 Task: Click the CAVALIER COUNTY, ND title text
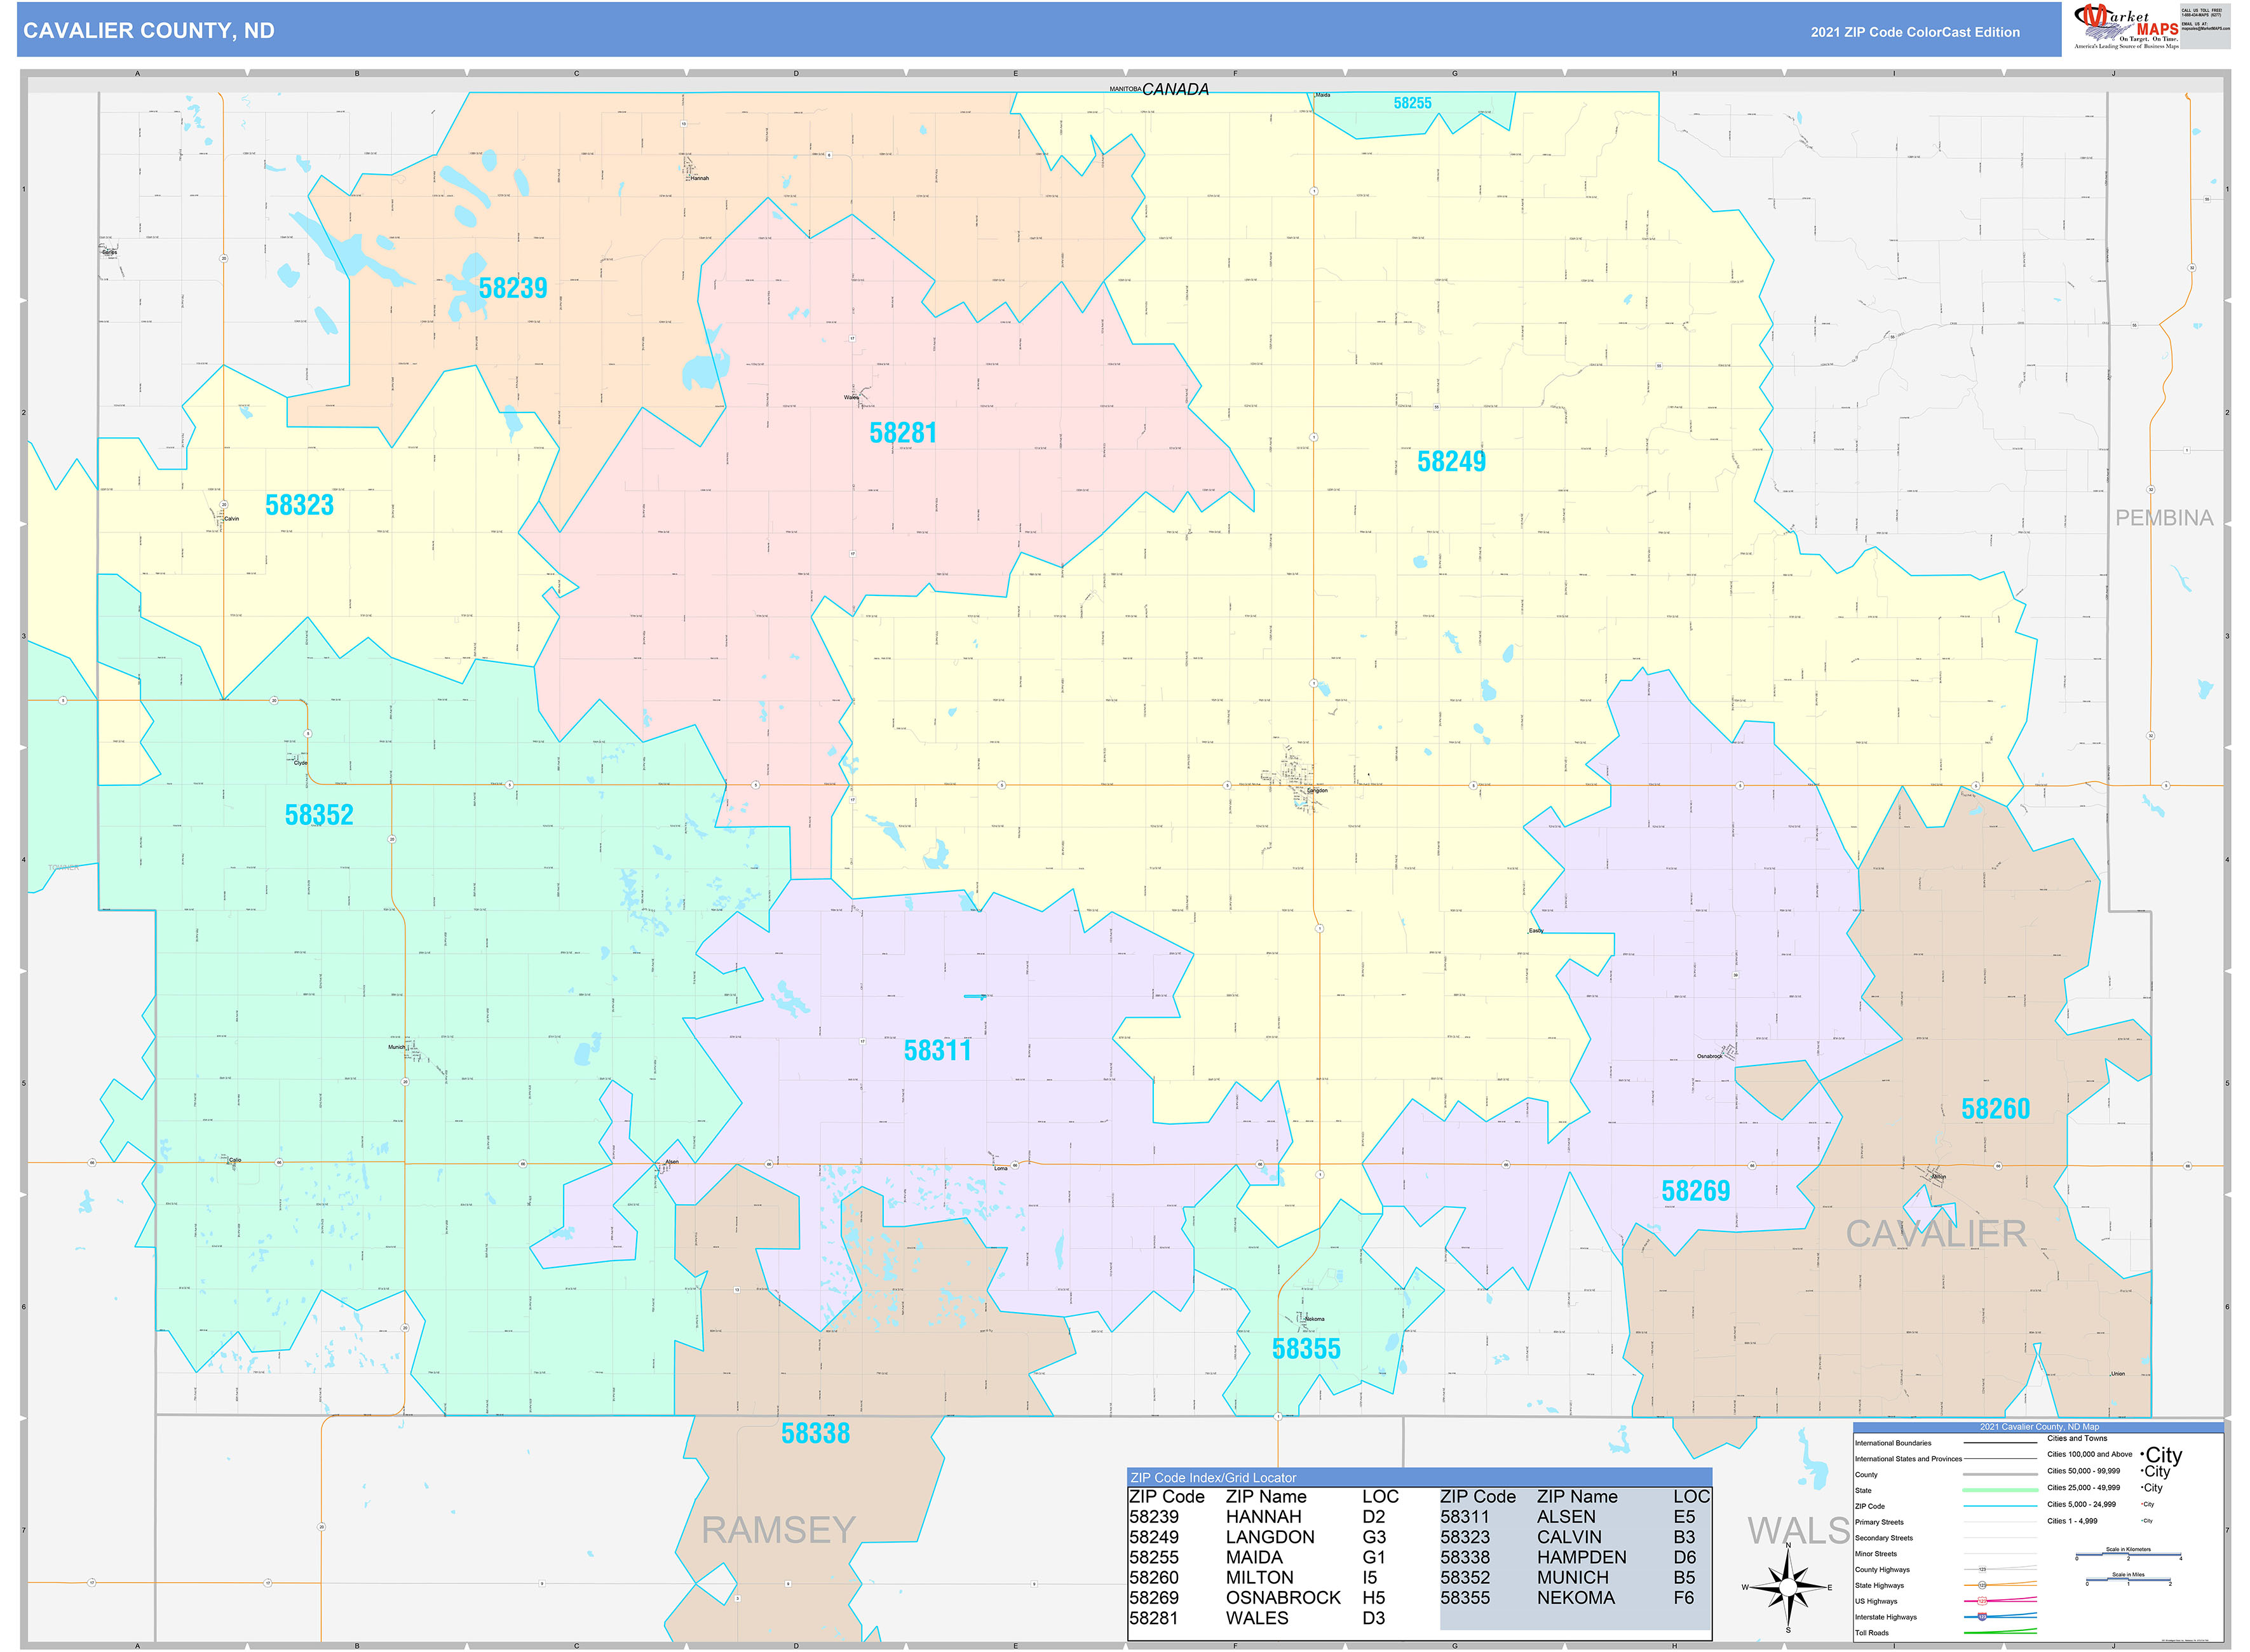click(x=149, y=31)
